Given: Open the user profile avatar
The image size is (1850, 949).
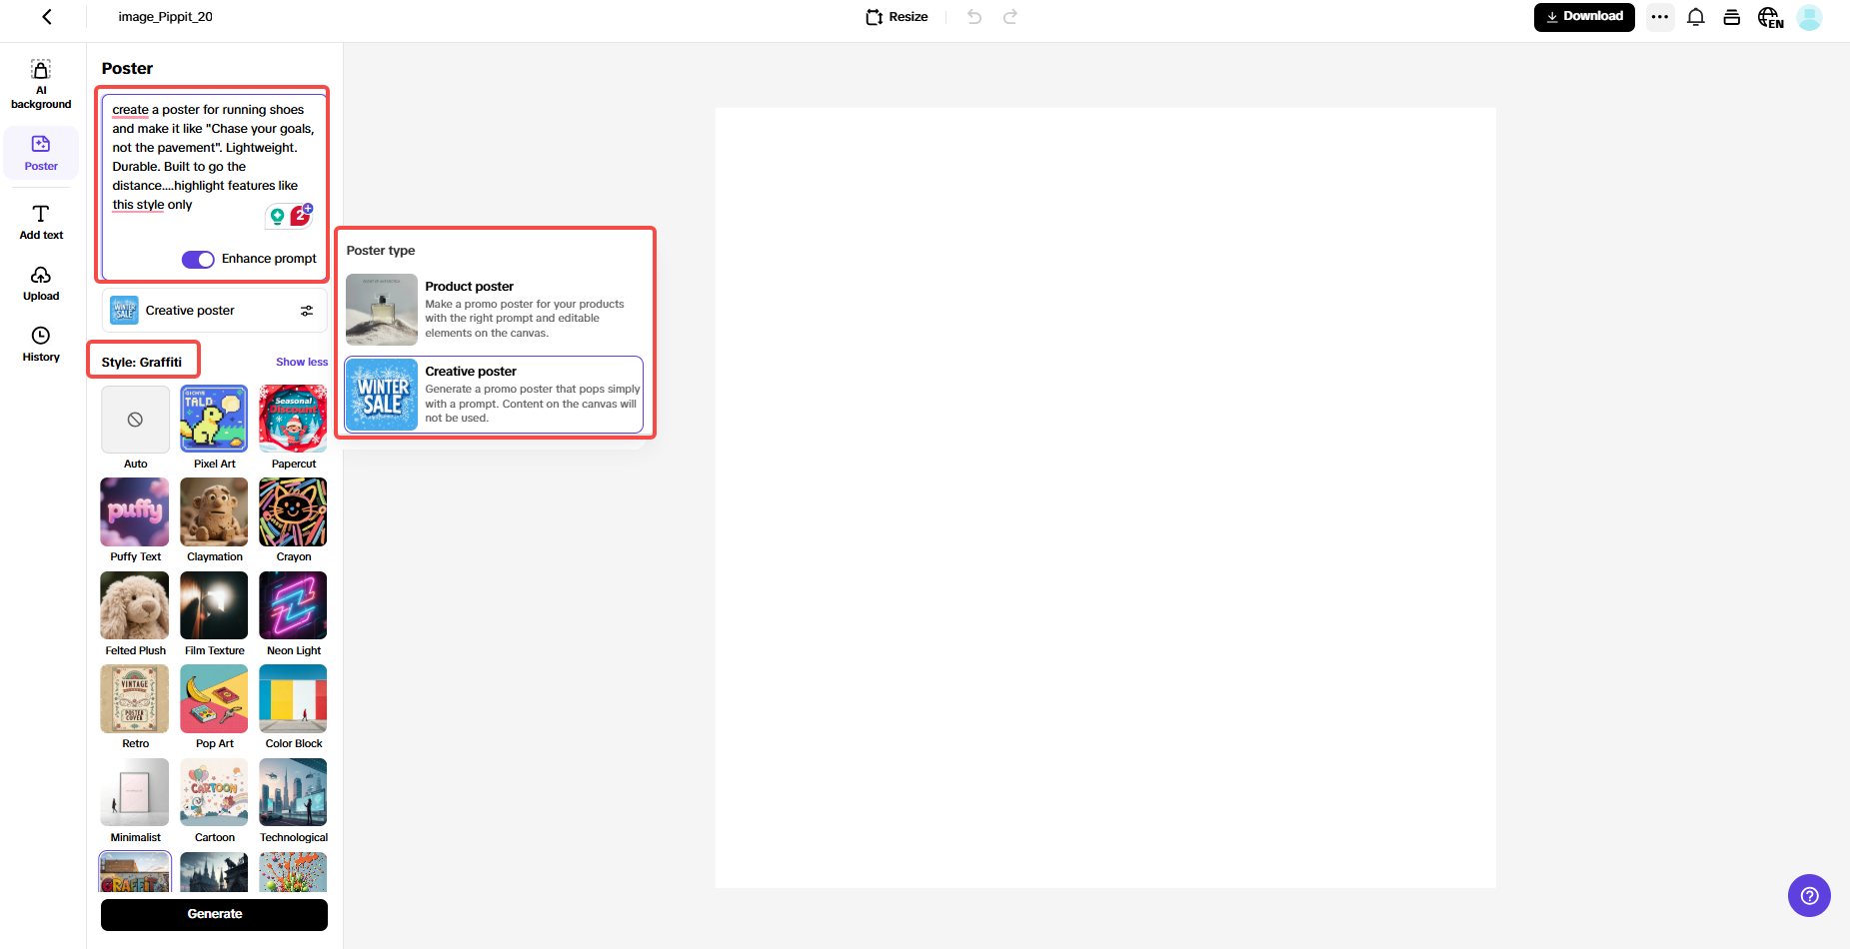Looking at the screenshot, I should pos(1809,17).
